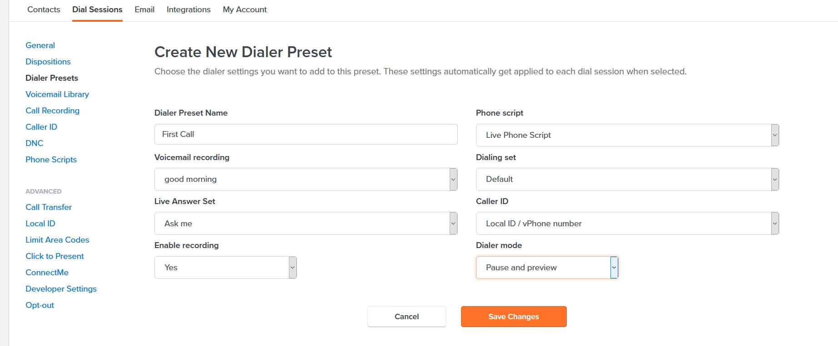Select the Phone Scripts sidebar link
838x346 pixels.
coord(51,160)
